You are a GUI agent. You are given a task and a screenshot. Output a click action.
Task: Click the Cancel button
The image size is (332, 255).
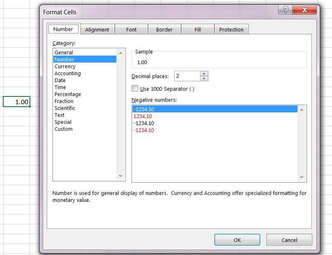[289, 240]
